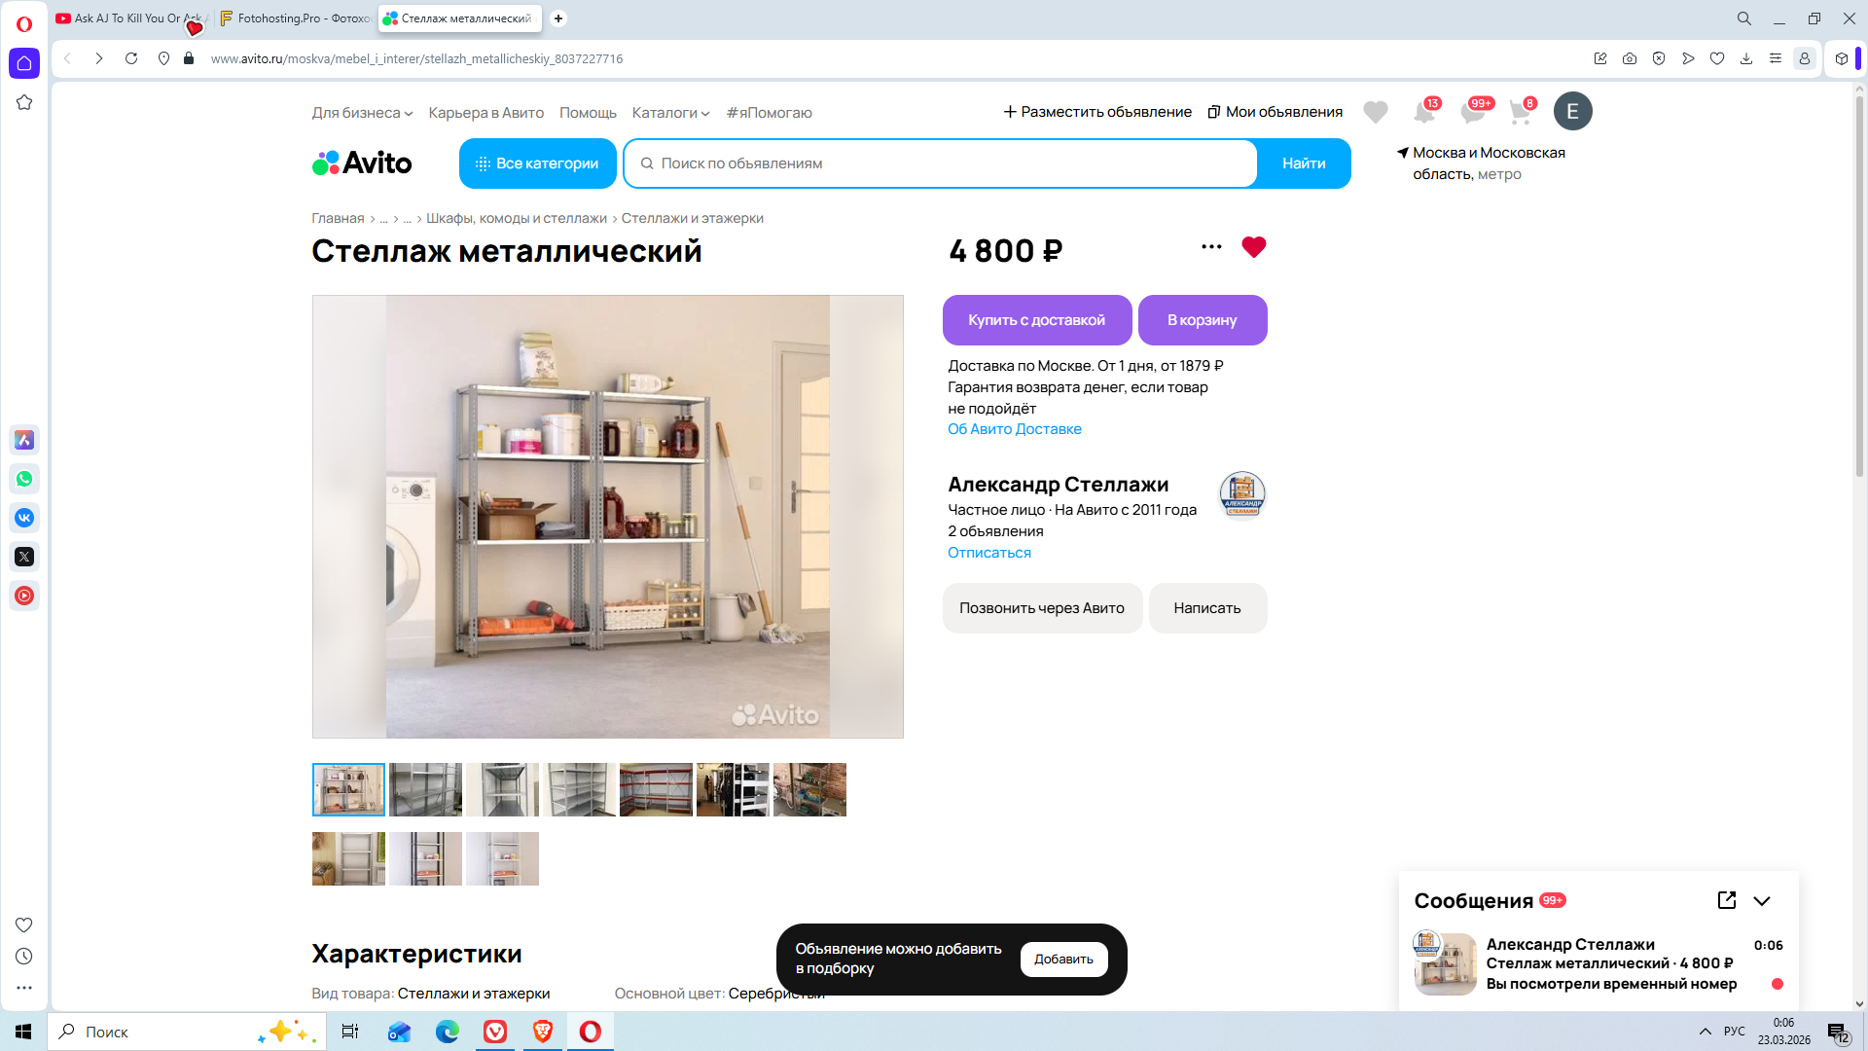Open messages chat bubble icon in header

click(x=1472, y=113)
